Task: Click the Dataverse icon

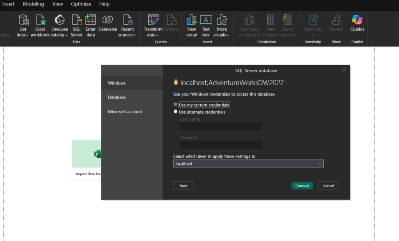Action: pos(108,20)
